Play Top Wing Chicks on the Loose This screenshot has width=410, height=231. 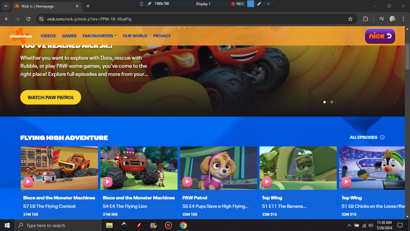346,182
